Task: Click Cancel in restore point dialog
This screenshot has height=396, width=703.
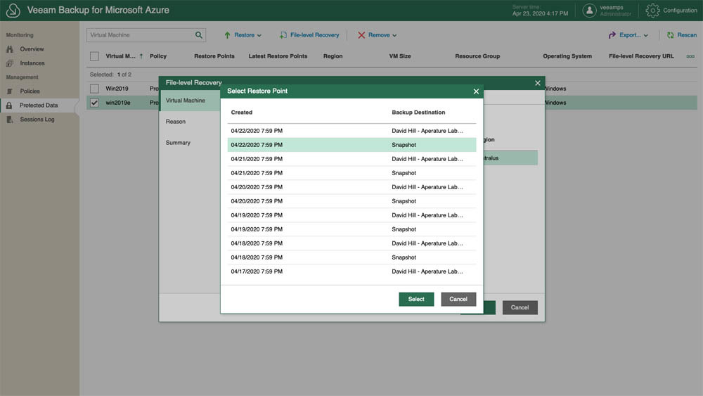Action: (458, 299)
